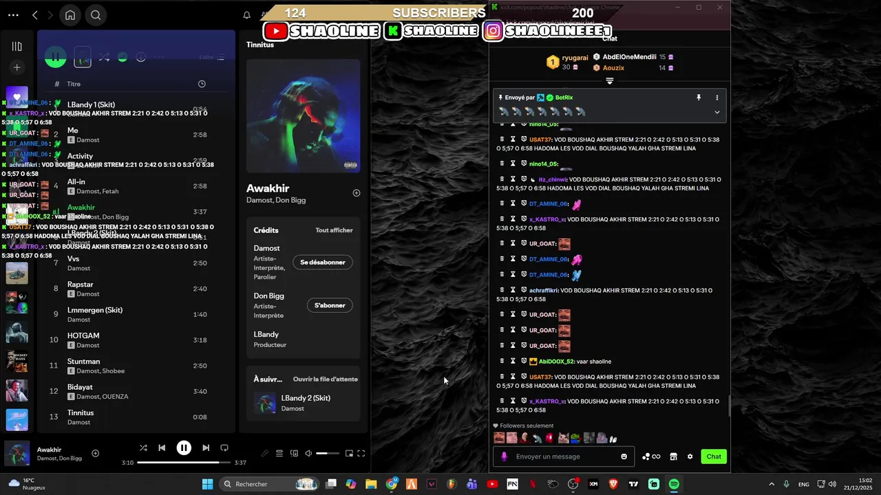Open Spotify search with the magnifier icon

(96, 15)
